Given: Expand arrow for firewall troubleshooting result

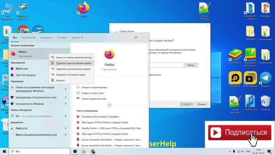Looking at the screenshot, I should click(66, 89).
